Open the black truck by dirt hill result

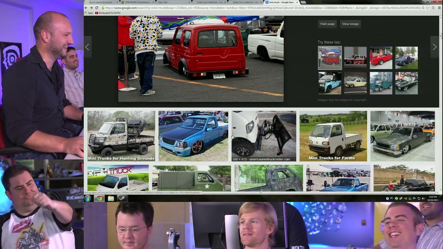(x=404, y=178)
